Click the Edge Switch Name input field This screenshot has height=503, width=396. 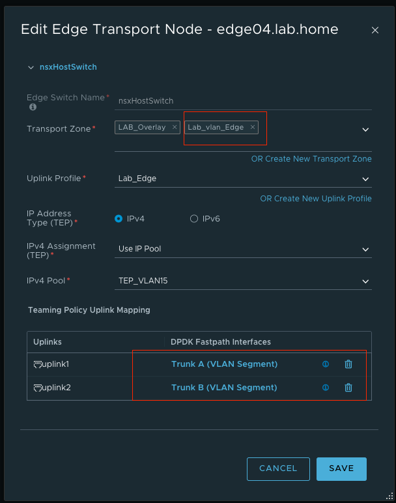[x=242, y=101]
